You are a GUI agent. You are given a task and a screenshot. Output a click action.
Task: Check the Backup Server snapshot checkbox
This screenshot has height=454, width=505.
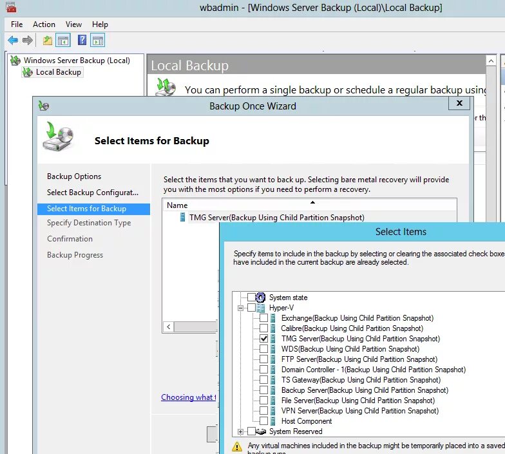tap(264, 390)
